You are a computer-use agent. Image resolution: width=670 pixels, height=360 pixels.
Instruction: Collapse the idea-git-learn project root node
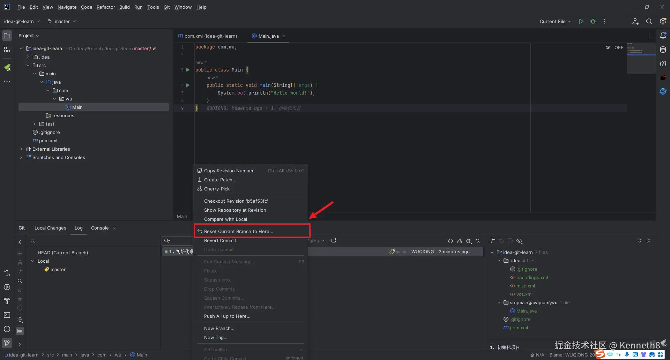coord(21,48)
